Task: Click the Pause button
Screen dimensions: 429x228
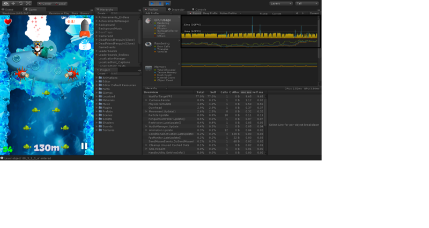Action: tap(160, 4)
